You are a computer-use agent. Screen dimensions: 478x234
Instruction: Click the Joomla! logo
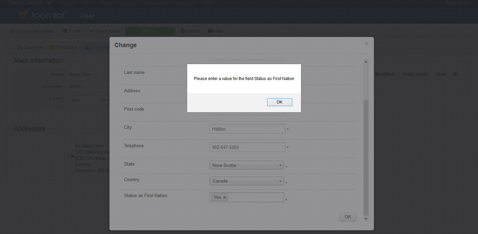41,15
